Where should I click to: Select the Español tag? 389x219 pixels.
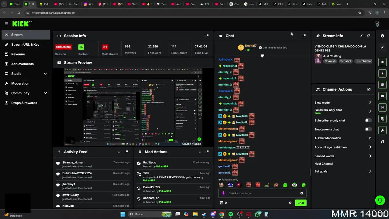(346, 61)
